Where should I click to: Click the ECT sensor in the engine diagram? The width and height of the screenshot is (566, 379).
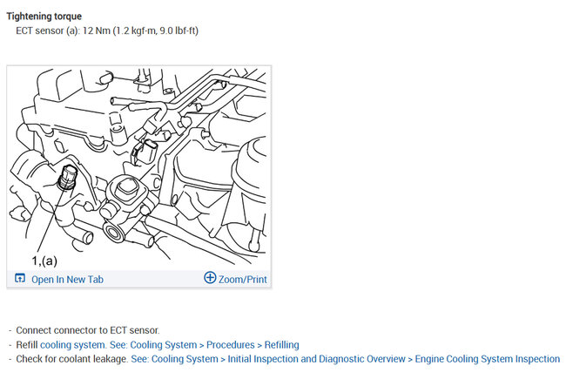(x=68, y=178)
